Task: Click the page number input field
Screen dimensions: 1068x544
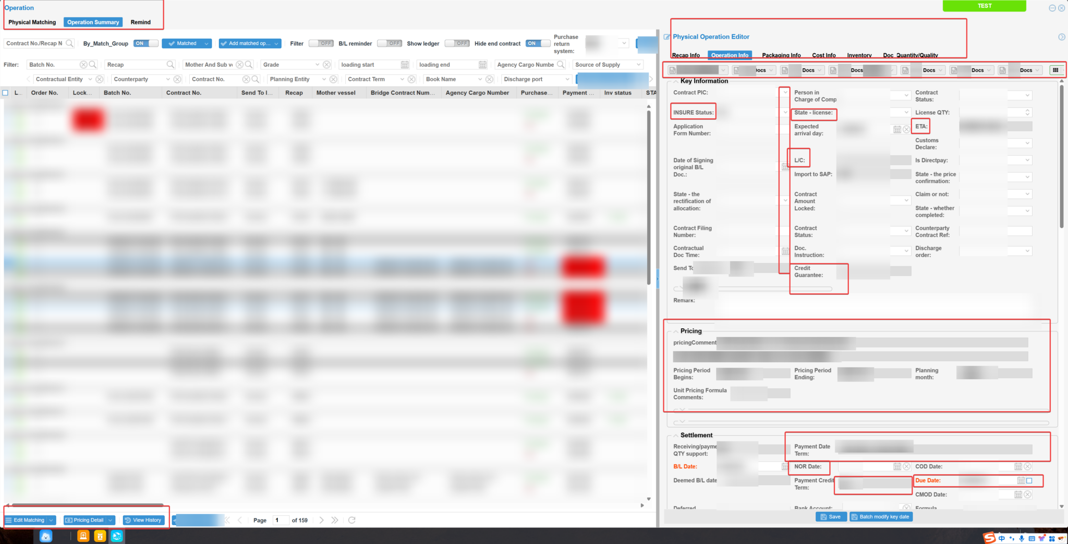Action: click(281, 520)
